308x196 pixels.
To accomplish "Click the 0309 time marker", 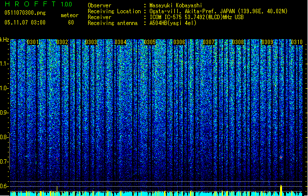I will (x=267, y=42).
